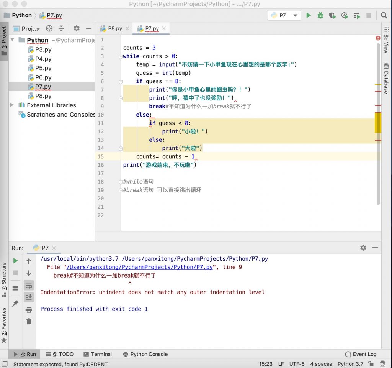This screenshot has height=368, width=392.
Task: Click the locate target icon in Project panel
Action: coord(49,28)
